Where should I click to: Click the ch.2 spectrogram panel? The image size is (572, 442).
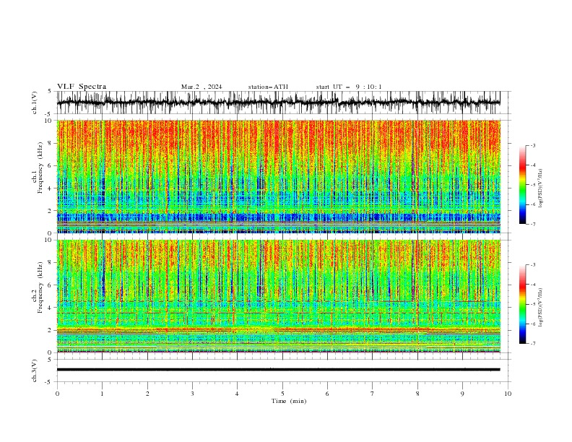coord(278,296)
